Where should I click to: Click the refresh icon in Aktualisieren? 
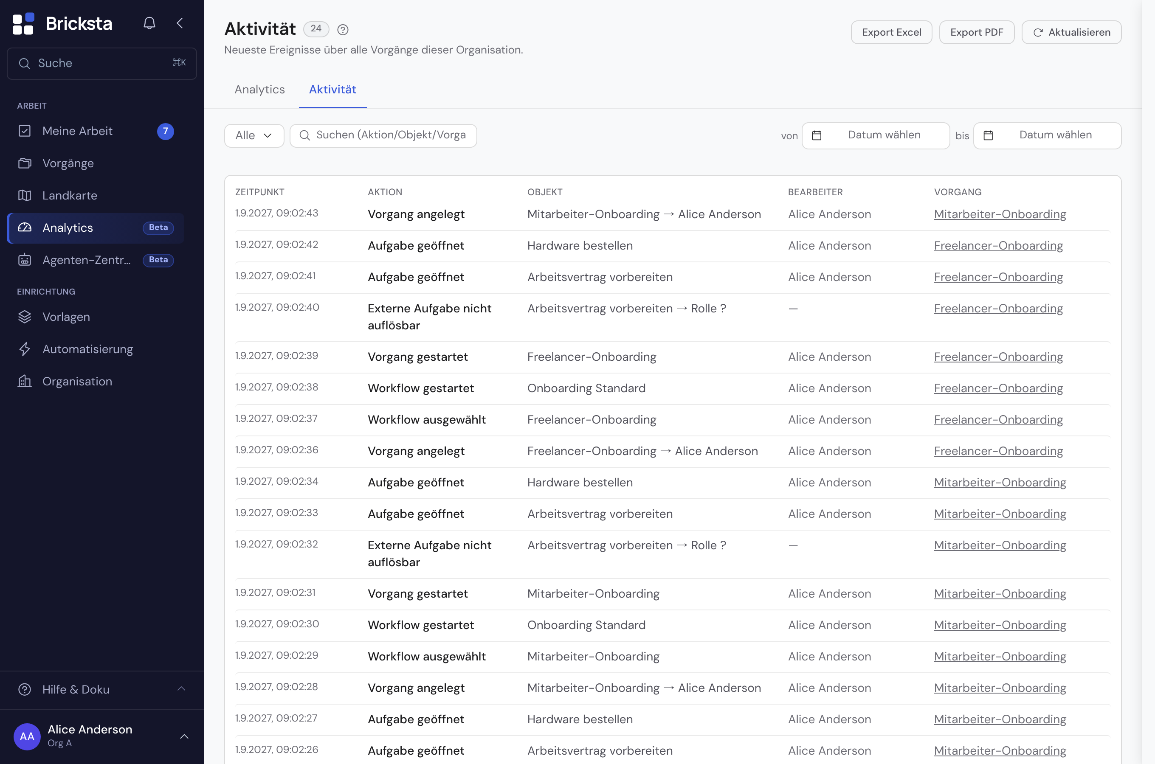(x=1038, y=32)
